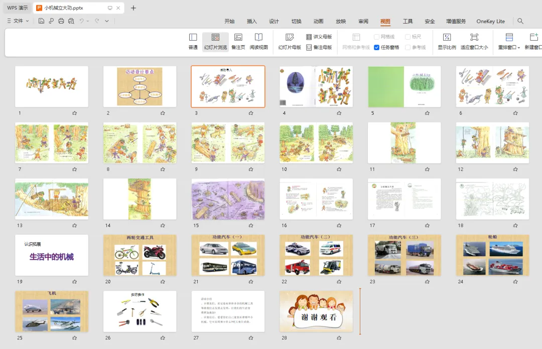Select slide 25 飞机 thumbnail

pyautogui.click(x=52, y=311)
